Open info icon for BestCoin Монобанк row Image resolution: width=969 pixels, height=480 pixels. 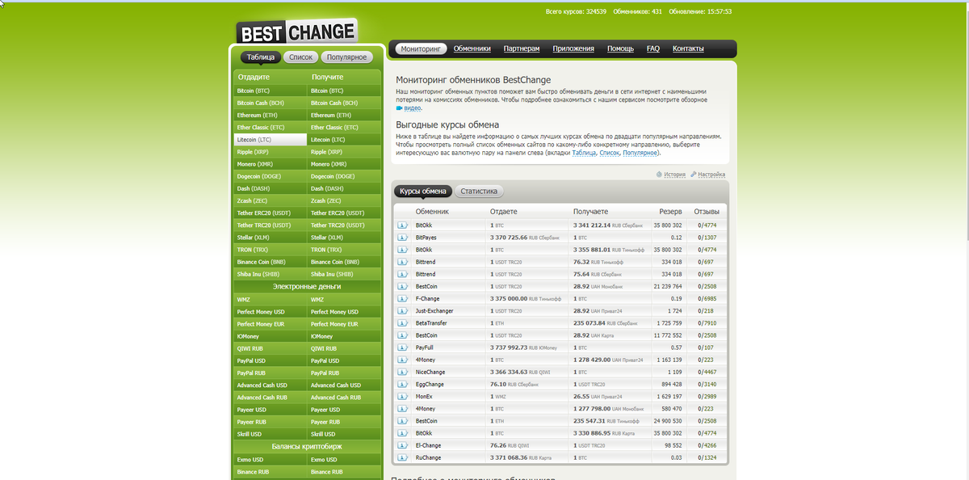(x=402, y=286)
